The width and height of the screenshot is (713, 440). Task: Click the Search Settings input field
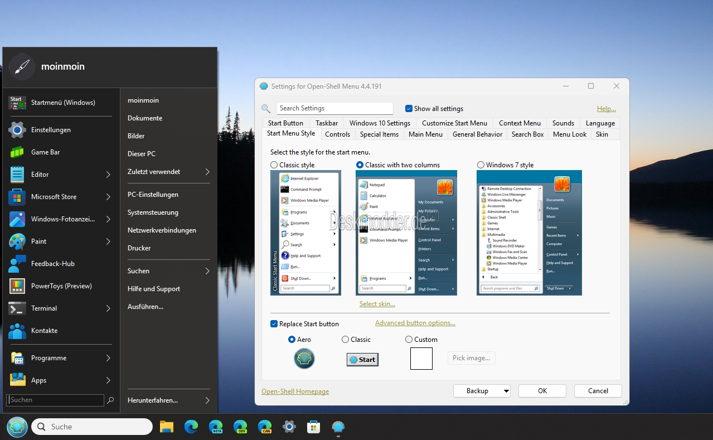click(x=334, y=109)
